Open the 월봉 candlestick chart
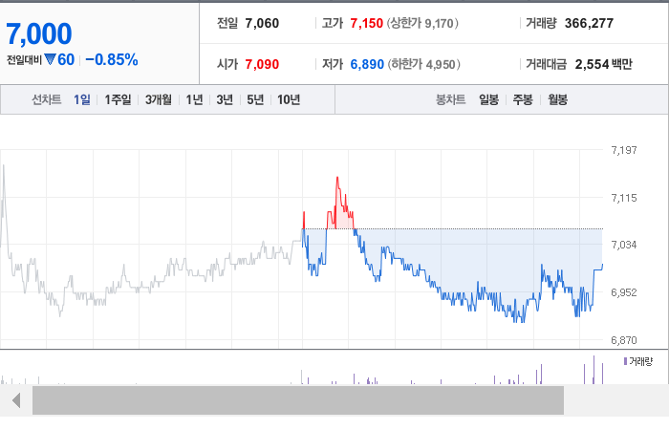This screenshot has height=430, width=669. pyautogui.click(x=557, y=99)
